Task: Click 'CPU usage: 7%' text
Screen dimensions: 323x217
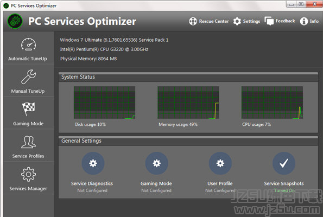Action: click(x=256, y=125)
